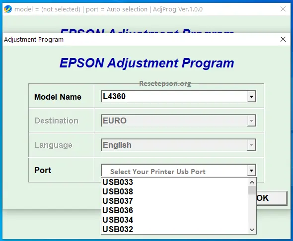293x241 pixels.
Task: Select USB034 port entry
Action: (x=175, y=220)
